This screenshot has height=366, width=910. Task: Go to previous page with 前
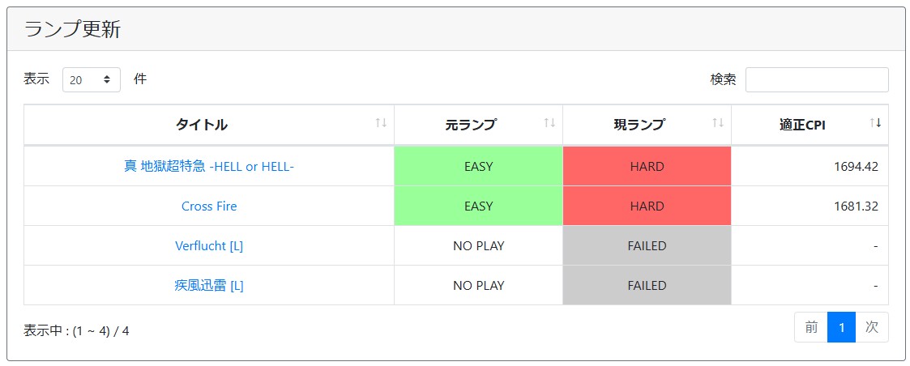point(811,327)
